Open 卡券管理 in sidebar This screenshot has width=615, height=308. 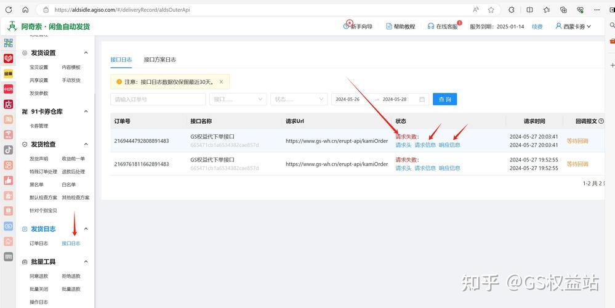(x=39, y=126)
